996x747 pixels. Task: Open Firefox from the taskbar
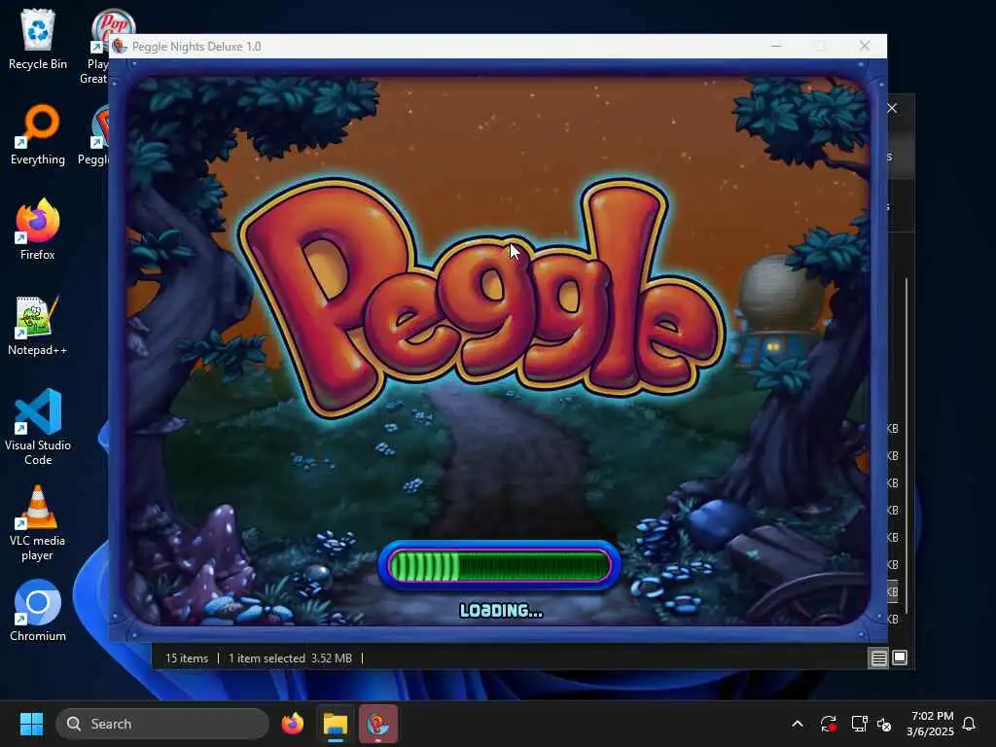(293, 724)
